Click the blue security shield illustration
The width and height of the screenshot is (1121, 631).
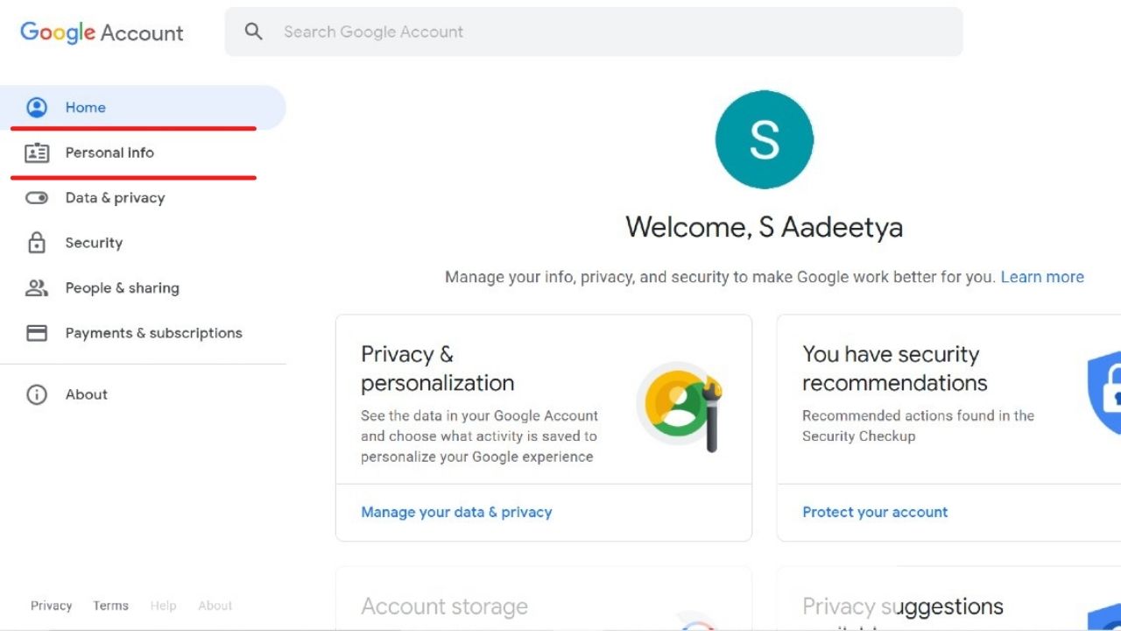[1105, 393]
